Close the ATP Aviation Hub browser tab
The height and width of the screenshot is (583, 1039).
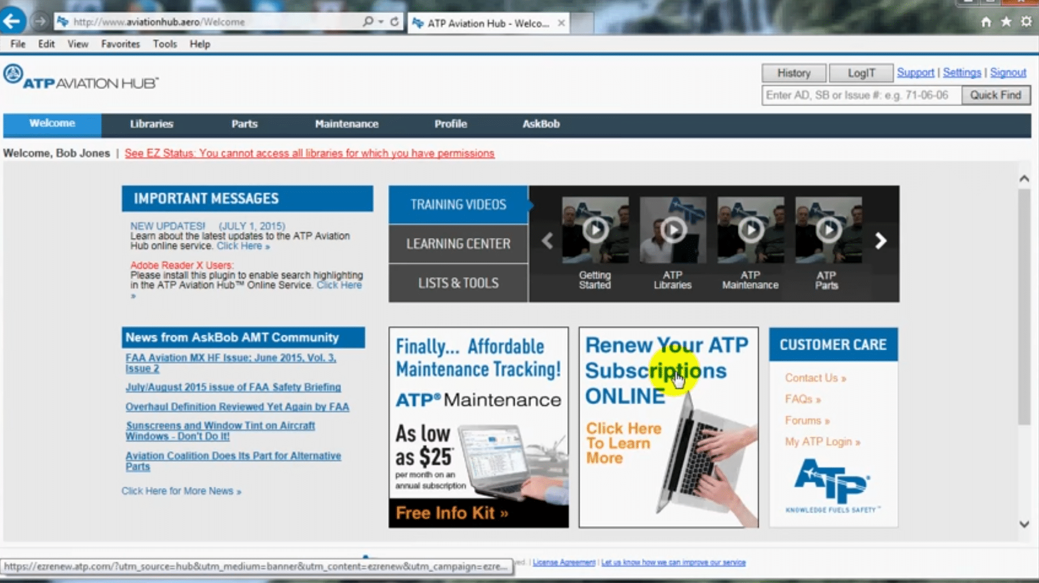[x=561, y=23]
